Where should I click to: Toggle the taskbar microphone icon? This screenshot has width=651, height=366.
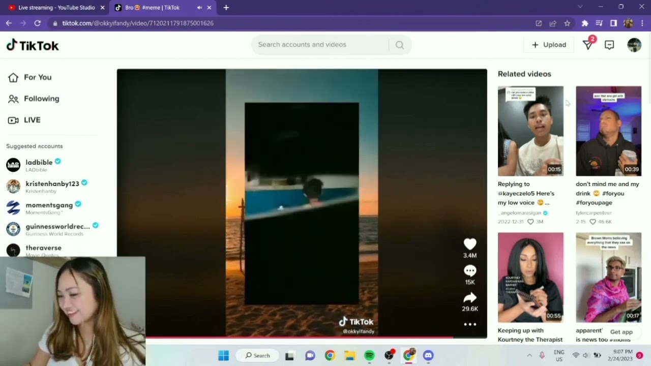click(542, 355)
